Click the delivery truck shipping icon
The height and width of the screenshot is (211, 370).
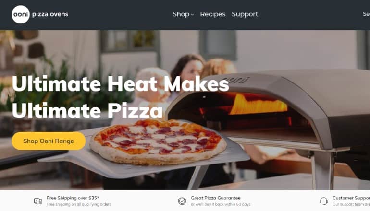click(x=38, y=201)
